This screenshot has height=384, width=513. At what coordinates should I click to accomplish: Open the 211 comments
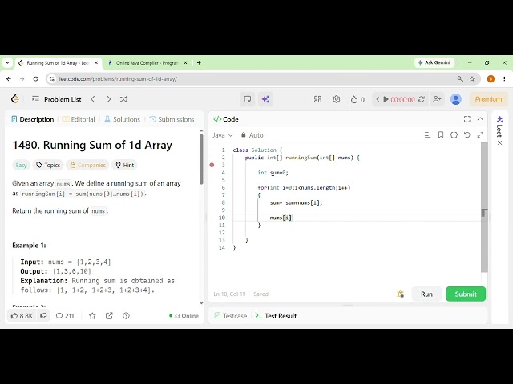pos(65,316)
